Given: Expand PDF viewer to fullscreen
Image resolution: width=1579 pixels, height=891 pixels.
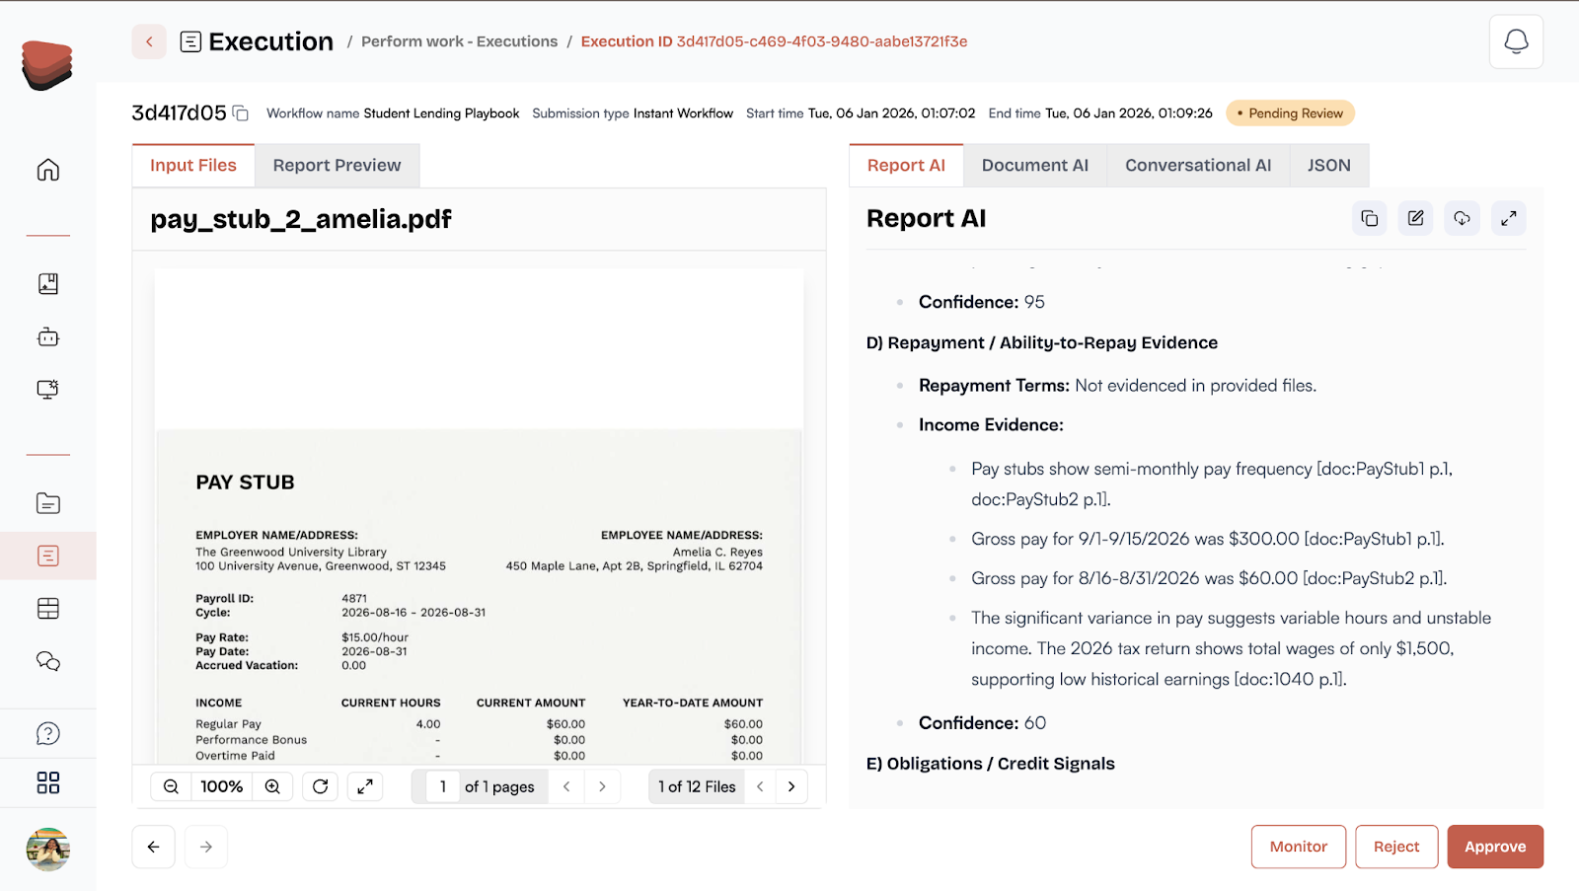Looking at the screenshot, I should (x=365, y=786).
